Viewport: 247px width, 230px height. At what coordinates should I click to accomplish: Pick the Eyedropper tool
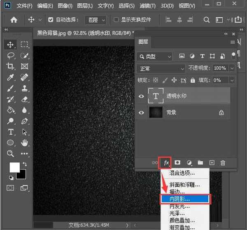click(11, 77)
